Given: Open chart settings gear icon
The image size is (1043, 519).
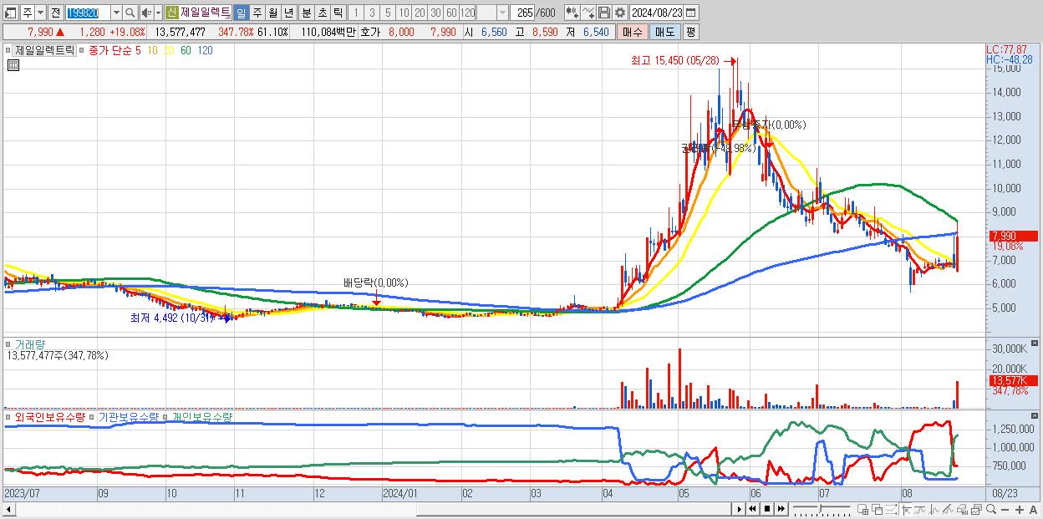Looking at the screenshot, I should point(620,13).
